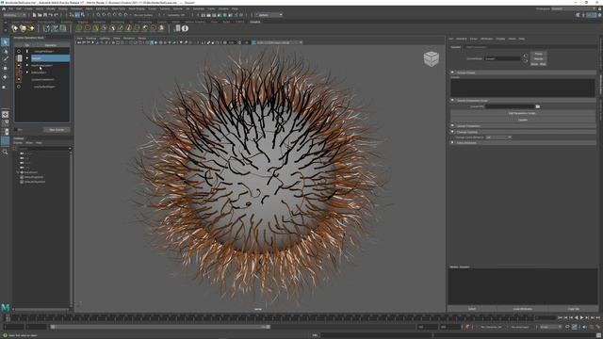This screenshot has width=603, height=339.
Task: Activate the Move tool in toolbox
Action: click(x=5, y=68)
